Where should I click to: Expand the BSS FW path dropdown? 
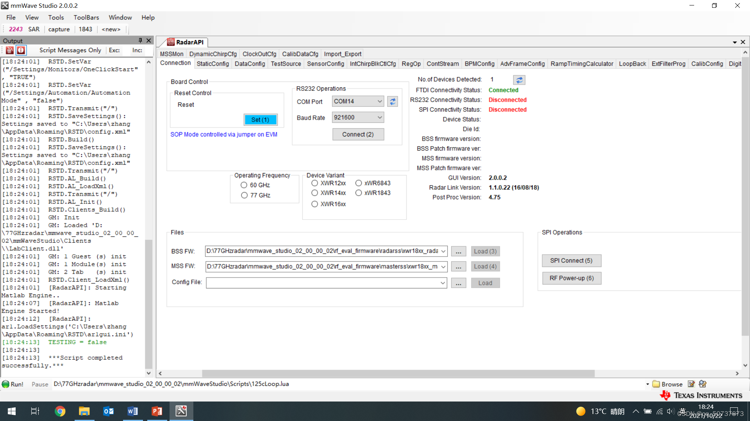(x=443, y=251)
